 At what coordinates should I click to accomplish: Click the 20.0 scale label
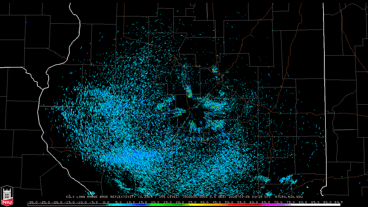pyautogui.click(x=155, y=202)
